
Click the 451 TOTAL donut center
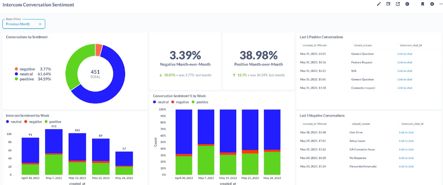point(95,74)
